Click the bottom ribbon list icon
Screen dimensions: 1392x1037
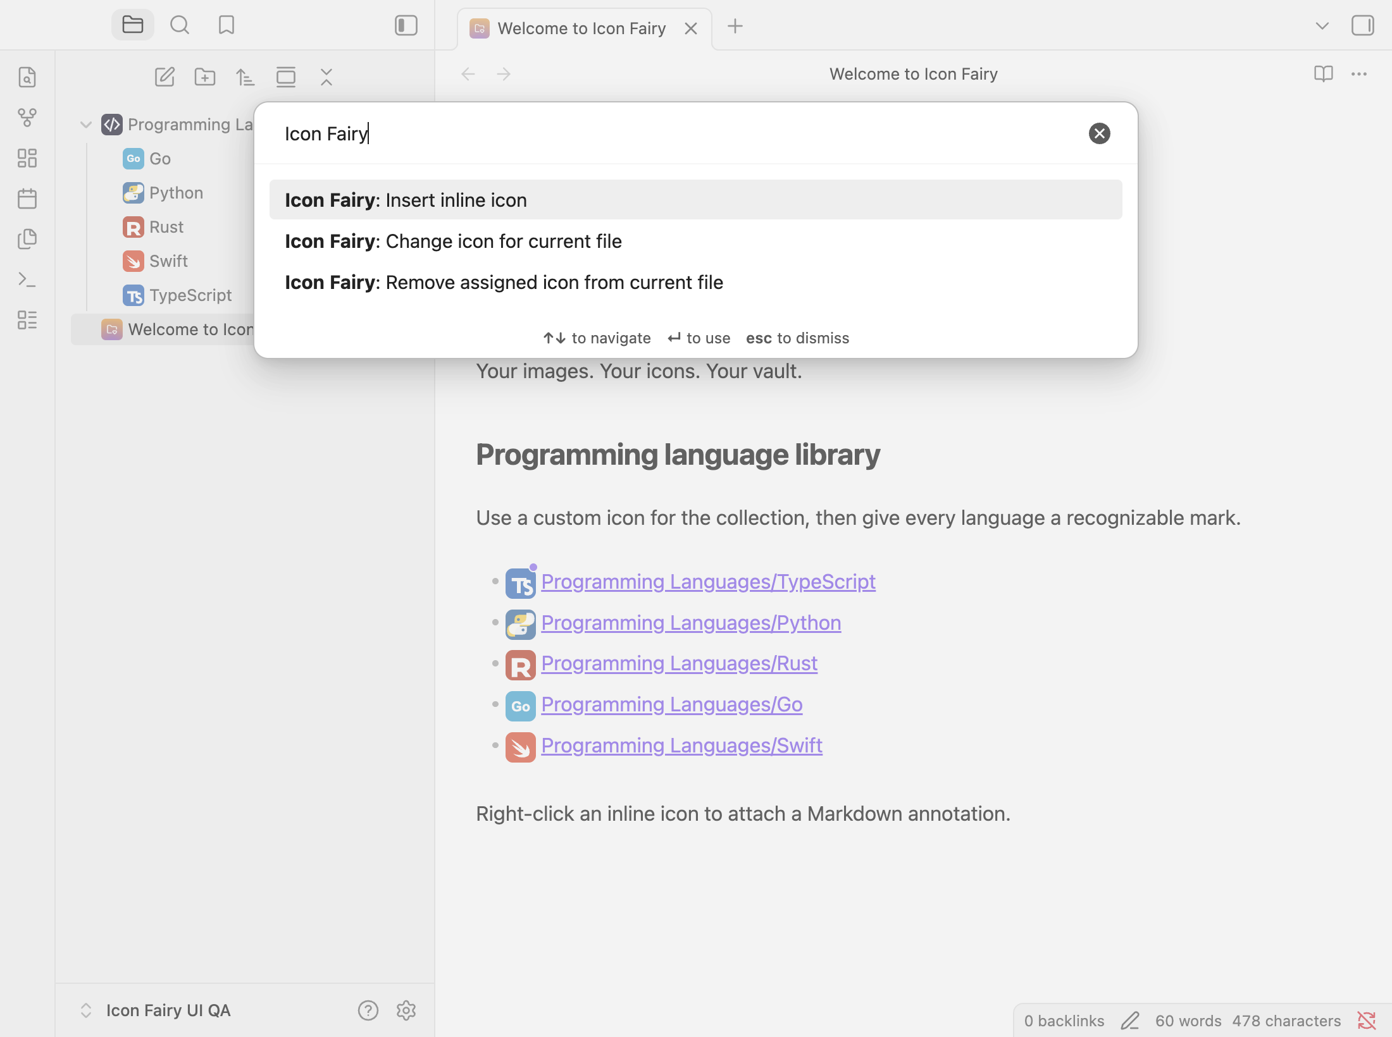[27, 320]
